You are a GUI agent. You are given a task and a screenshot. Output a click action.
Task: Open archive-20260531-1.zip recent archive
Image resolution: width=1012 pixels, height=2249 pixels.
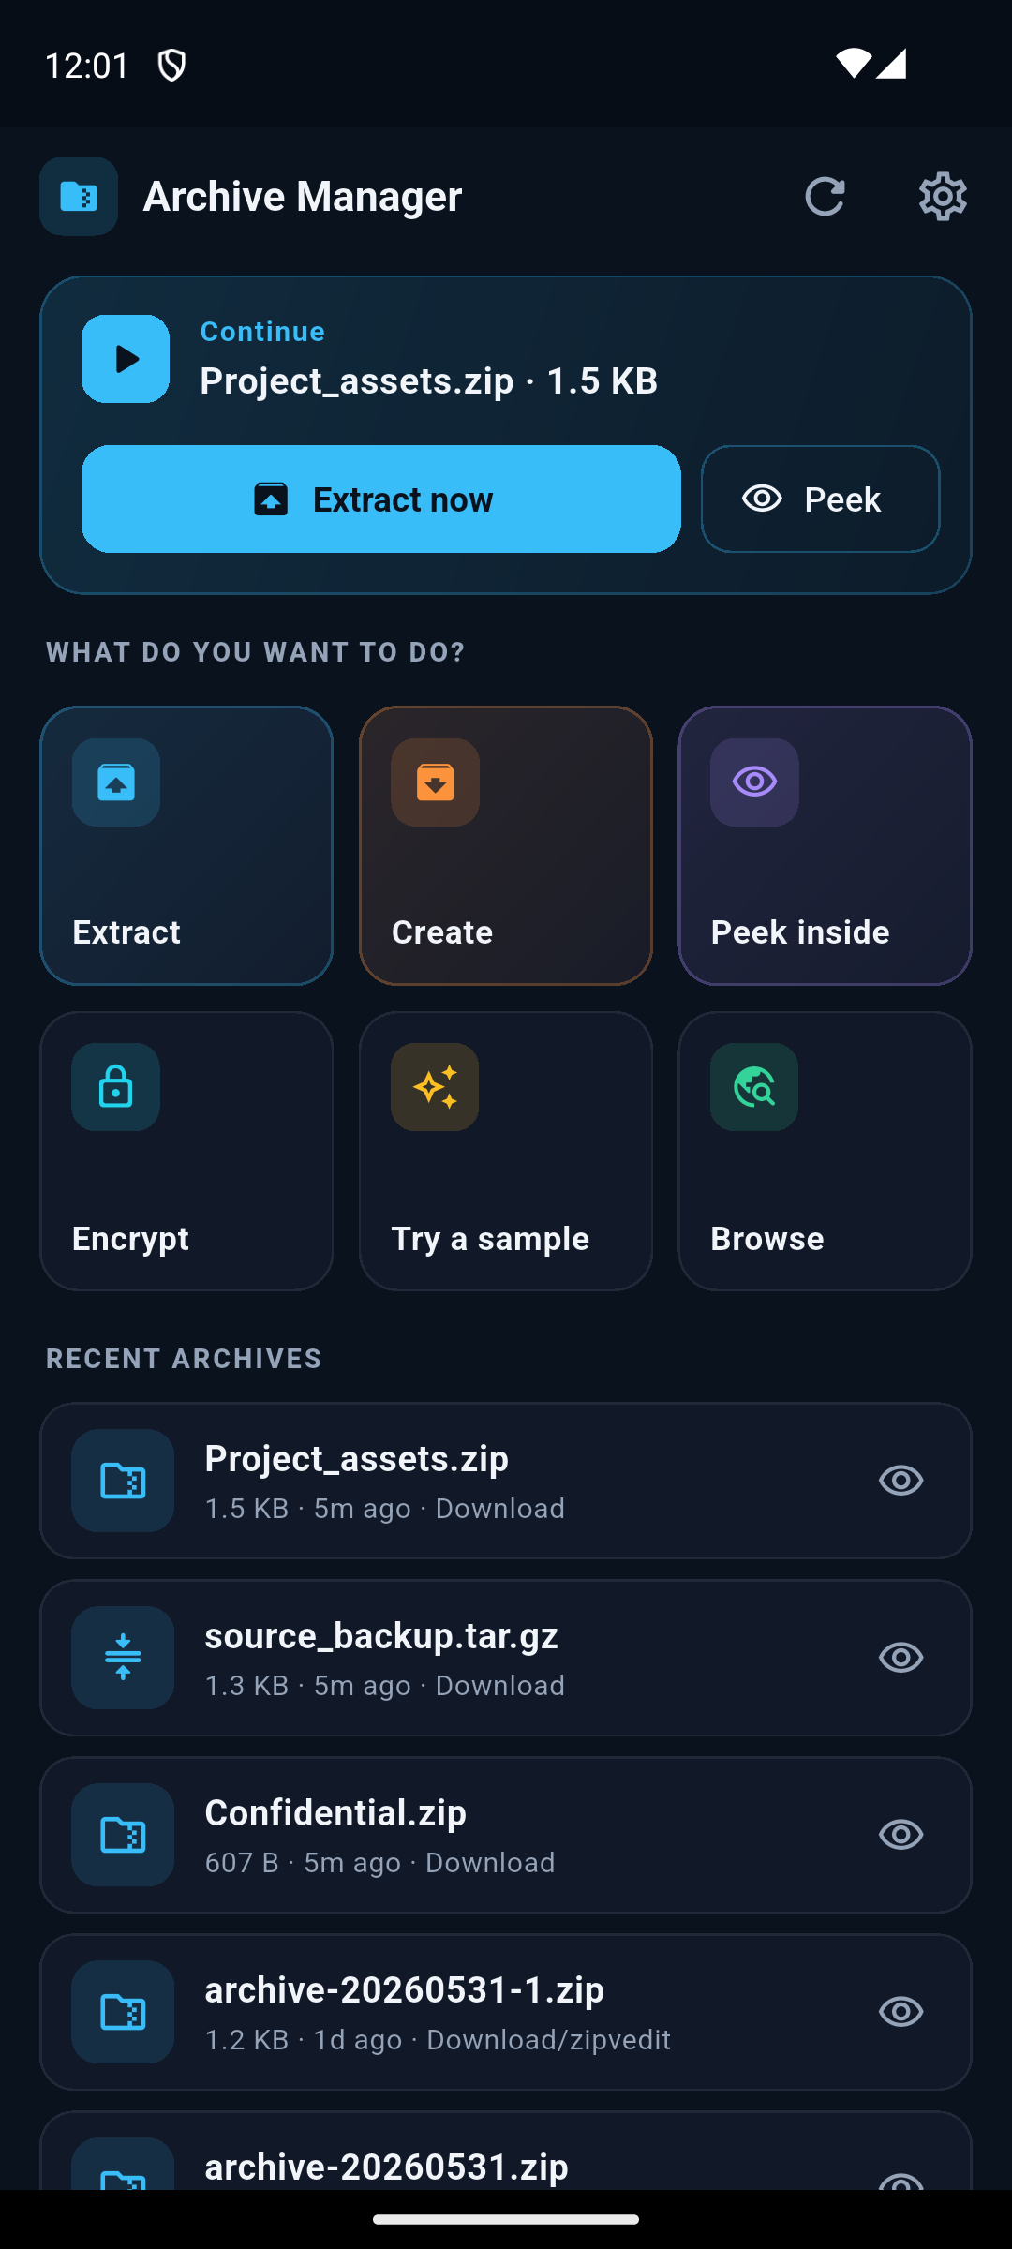pos(506,2012)
